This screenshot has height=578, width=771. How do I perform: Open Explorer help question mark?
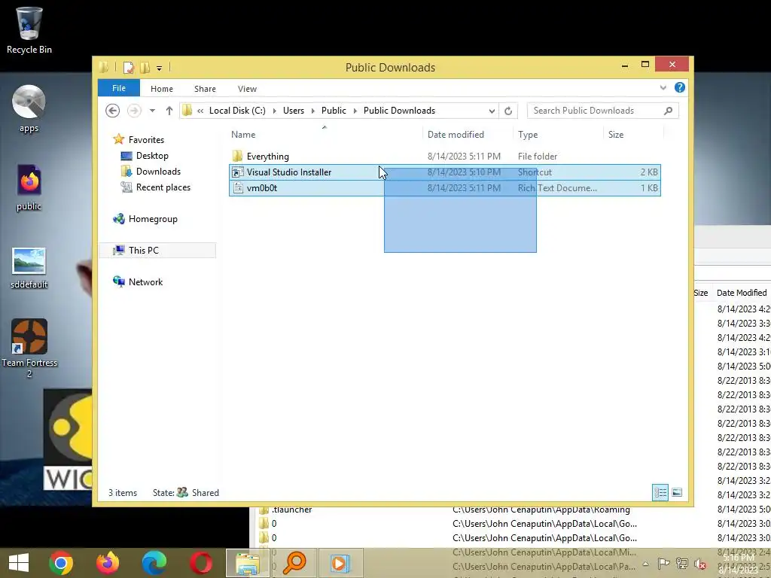tap(680, 87)
